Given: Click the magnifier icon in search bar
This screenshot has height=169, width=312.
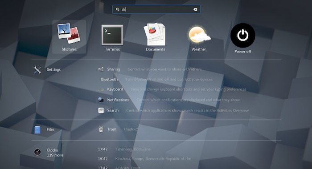Looking at the screenshot, I should 118,9.
